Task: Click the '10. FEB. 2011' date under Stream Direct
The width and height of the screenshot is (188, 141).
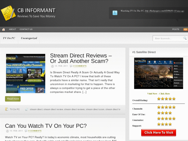Action: [x=61, y=66]
